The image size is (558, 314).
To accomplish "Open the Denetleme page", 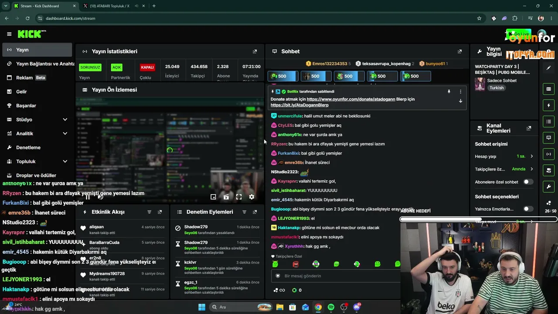I will [37, 147].
